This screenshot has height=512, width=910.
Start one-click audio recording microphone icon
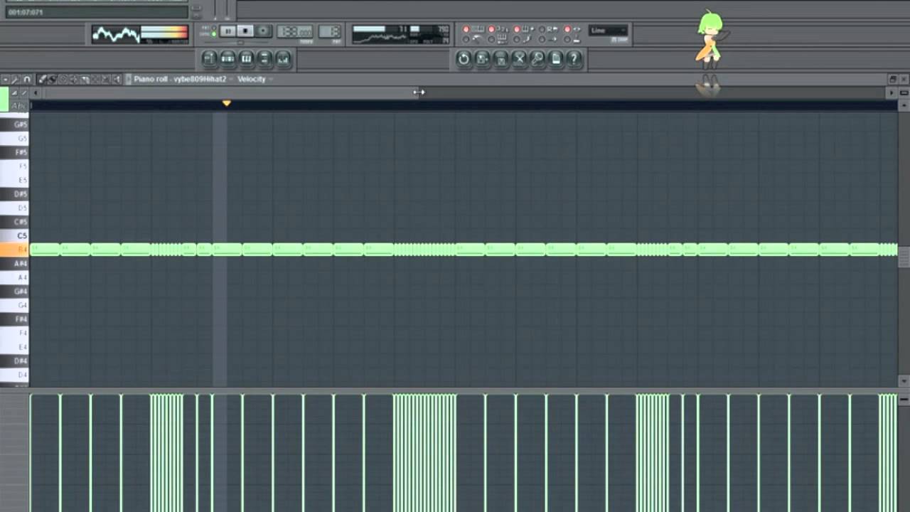[537, 59]
